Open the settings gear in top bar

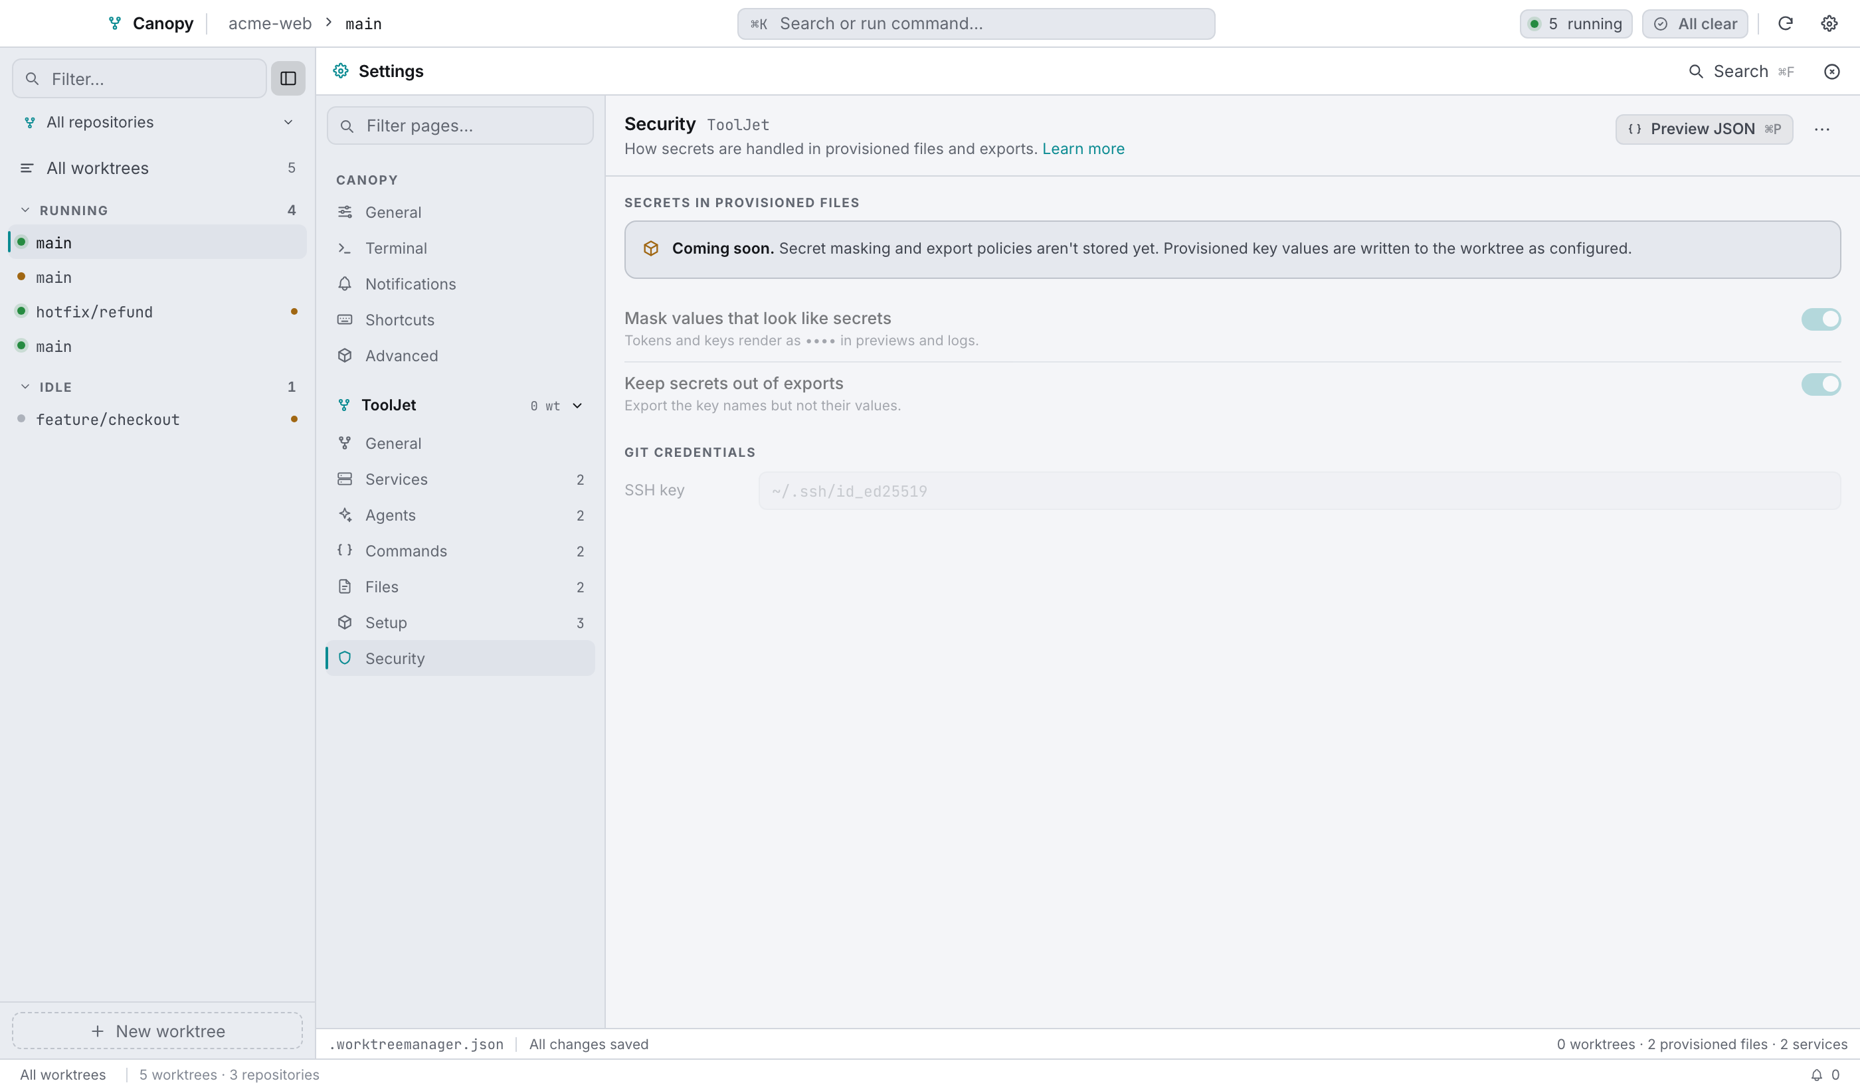point(1828,24)
